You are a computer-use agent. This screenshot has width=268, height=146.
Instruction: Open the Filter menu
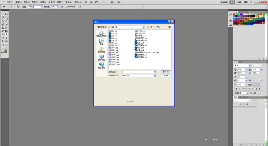[51, 2]
